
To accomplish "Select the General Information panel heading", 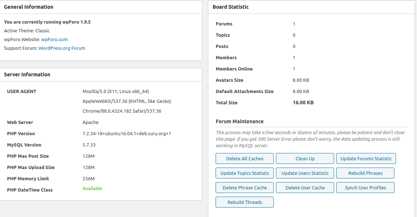I will (28, 7).
